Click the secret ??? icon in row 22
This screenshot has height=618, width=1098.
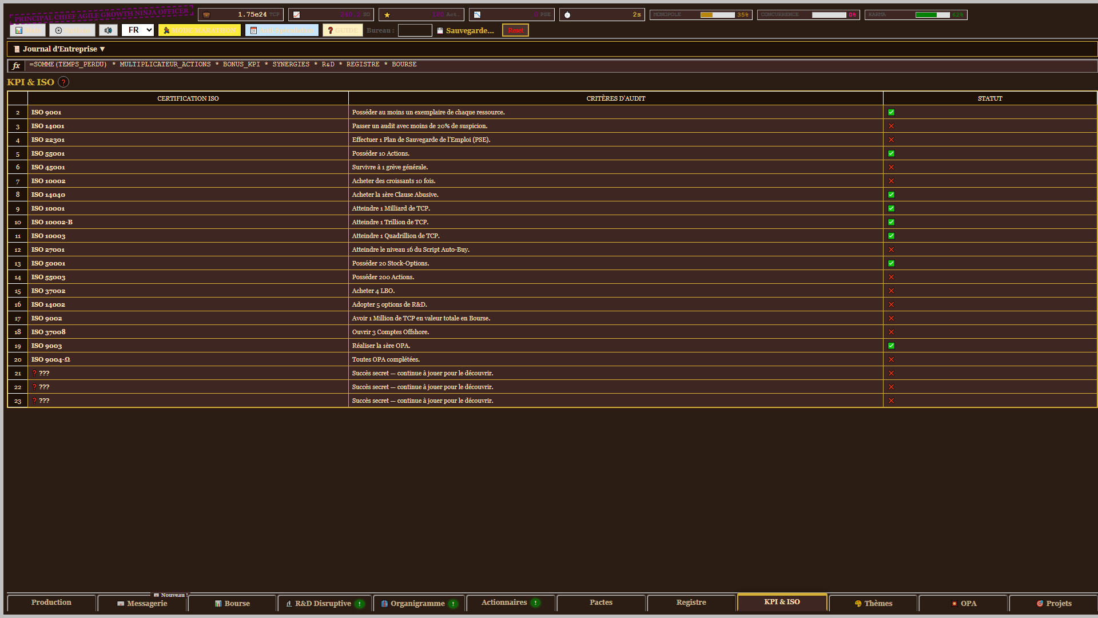[x=34, y=387]
